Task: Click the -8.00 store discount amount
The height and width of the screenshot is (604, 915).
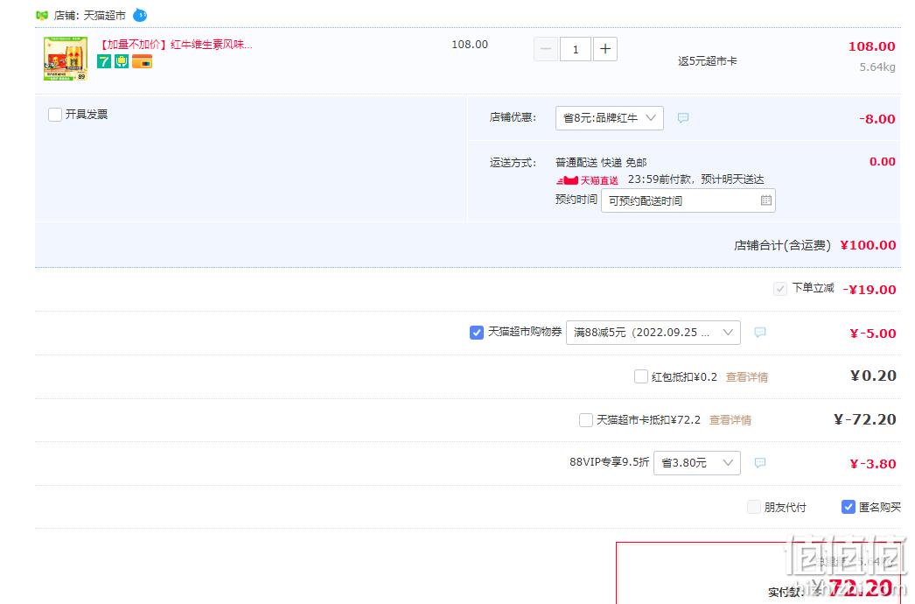Action: (x=877, y=119)
